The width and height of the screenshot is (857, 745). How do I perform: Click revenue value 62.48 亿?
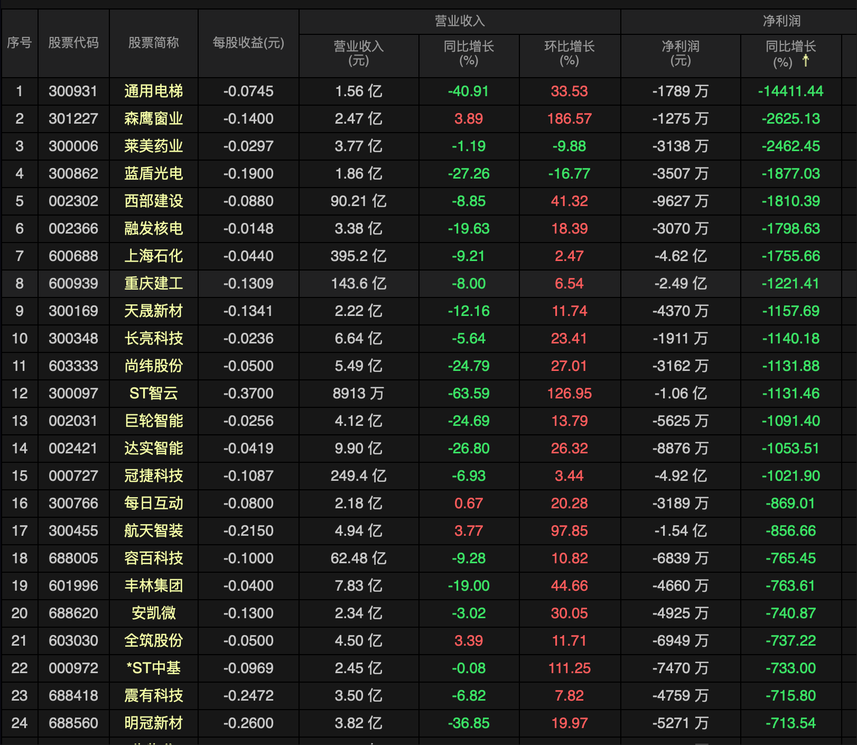[359, 558]
